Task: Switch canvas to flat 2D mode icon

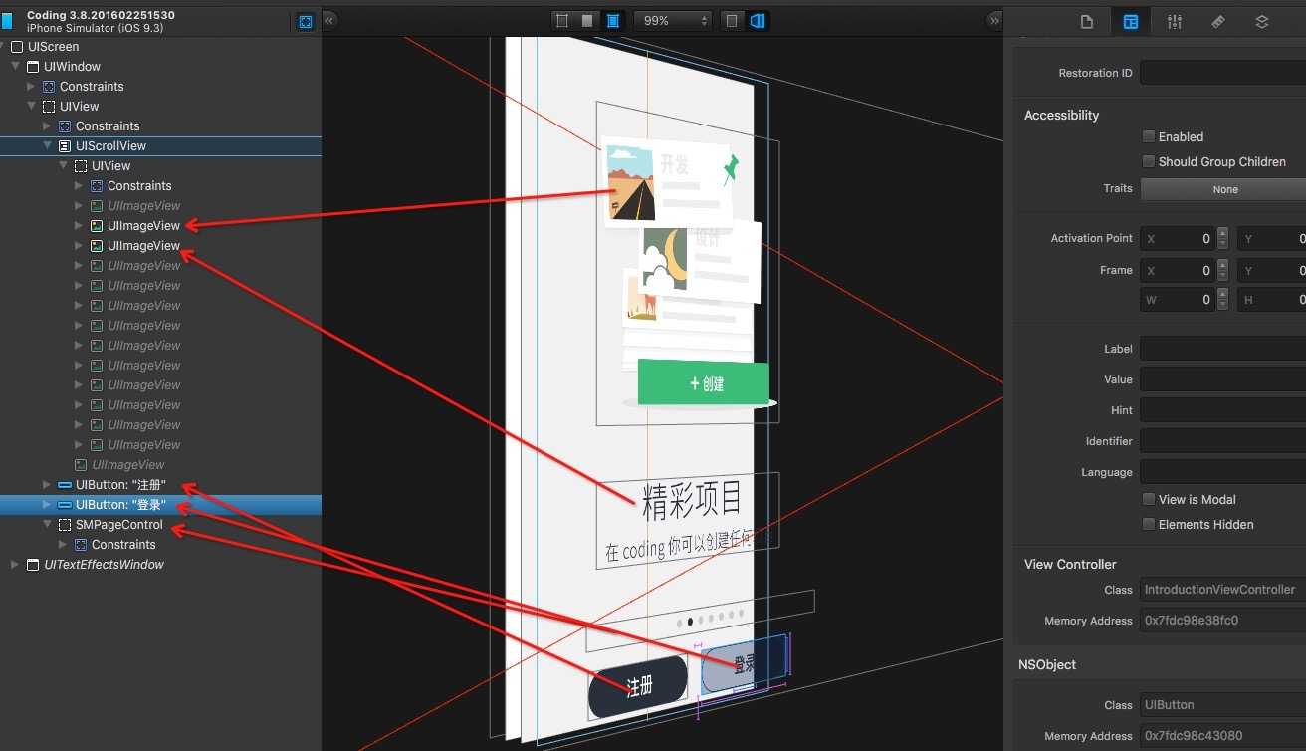Action: click(733, 20)
